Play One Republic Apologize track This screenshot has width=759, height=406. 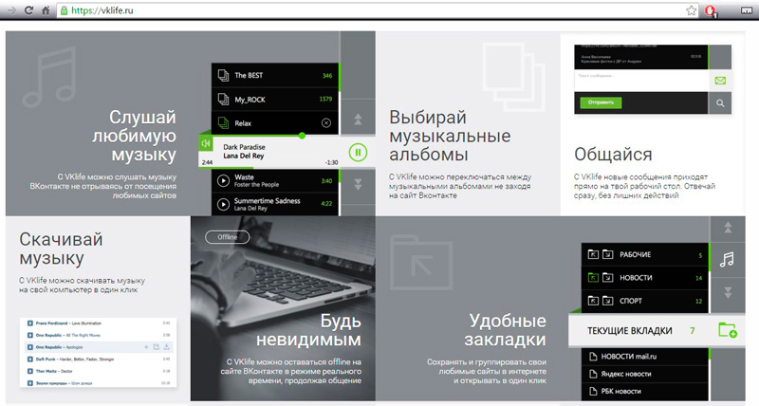pyautogui.click(x=30, y=347)
